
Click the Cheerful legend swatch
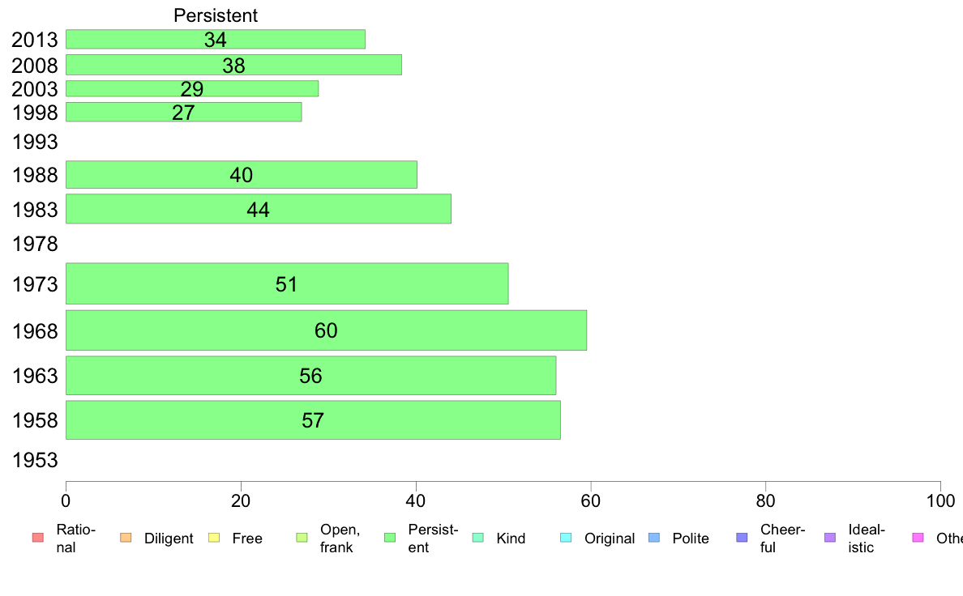click(x=742, y=538)
